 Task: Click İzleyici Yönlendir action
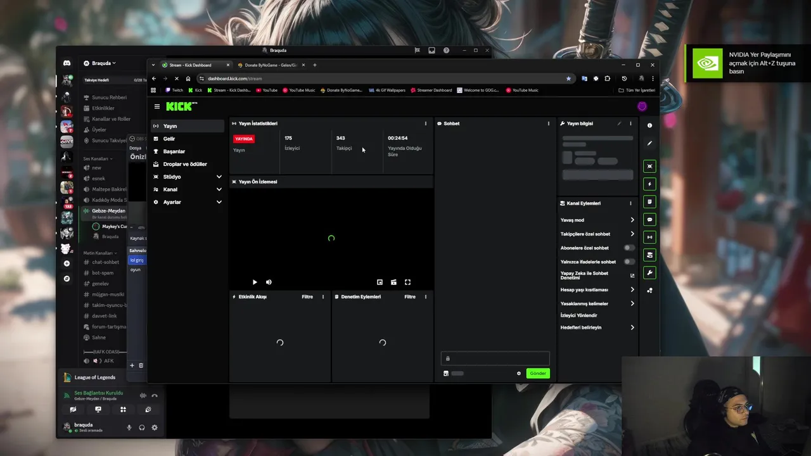pos(578,315)
